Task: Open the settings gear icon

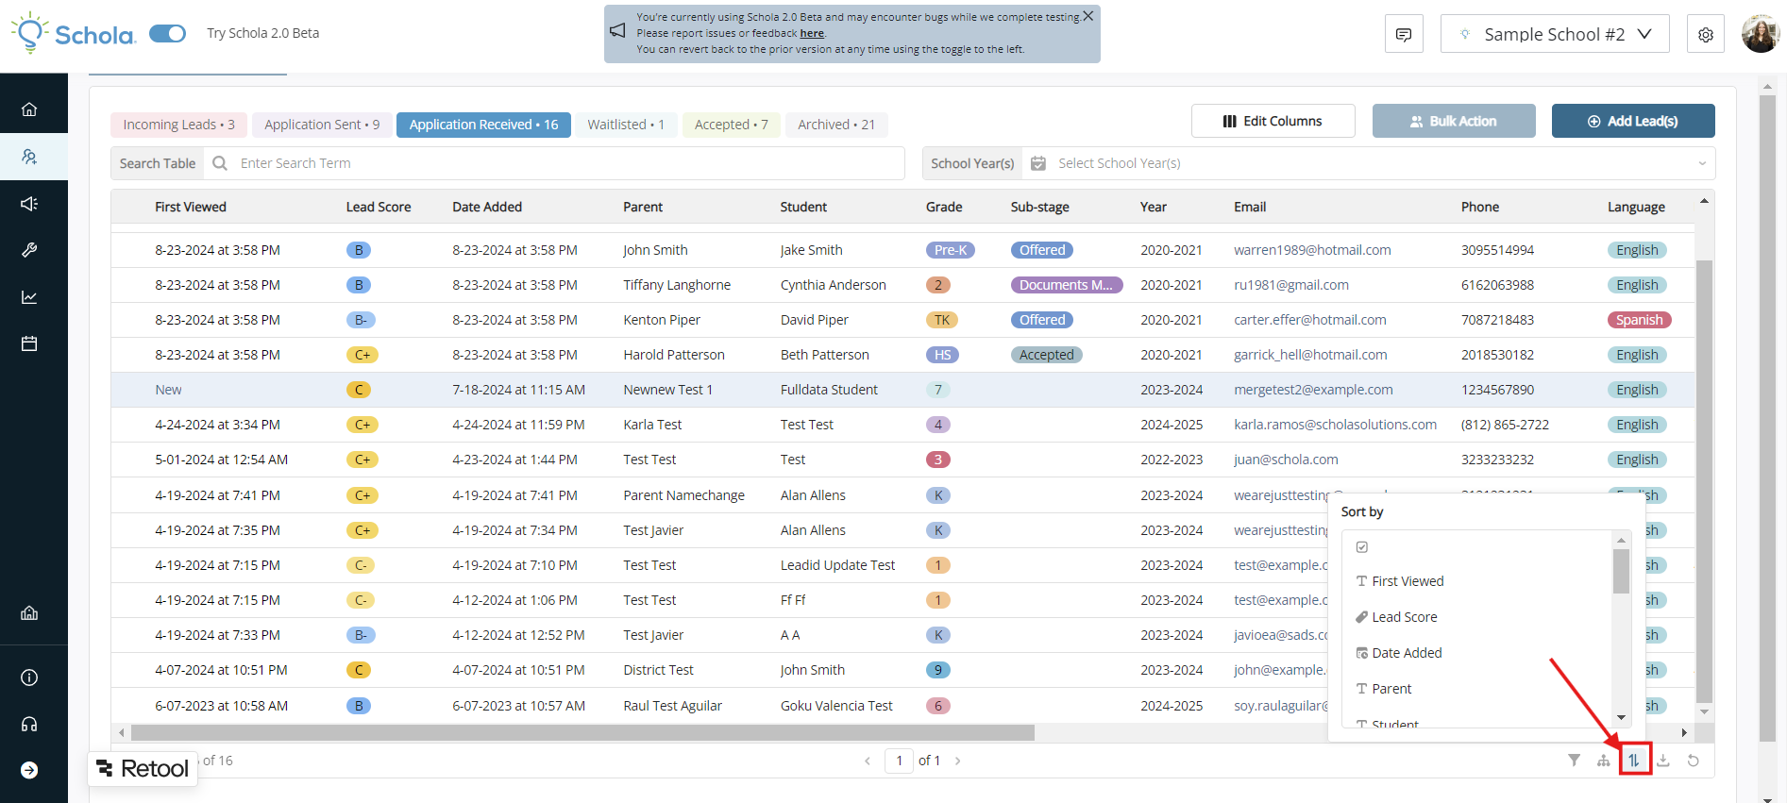Action: click(1706, 34)
